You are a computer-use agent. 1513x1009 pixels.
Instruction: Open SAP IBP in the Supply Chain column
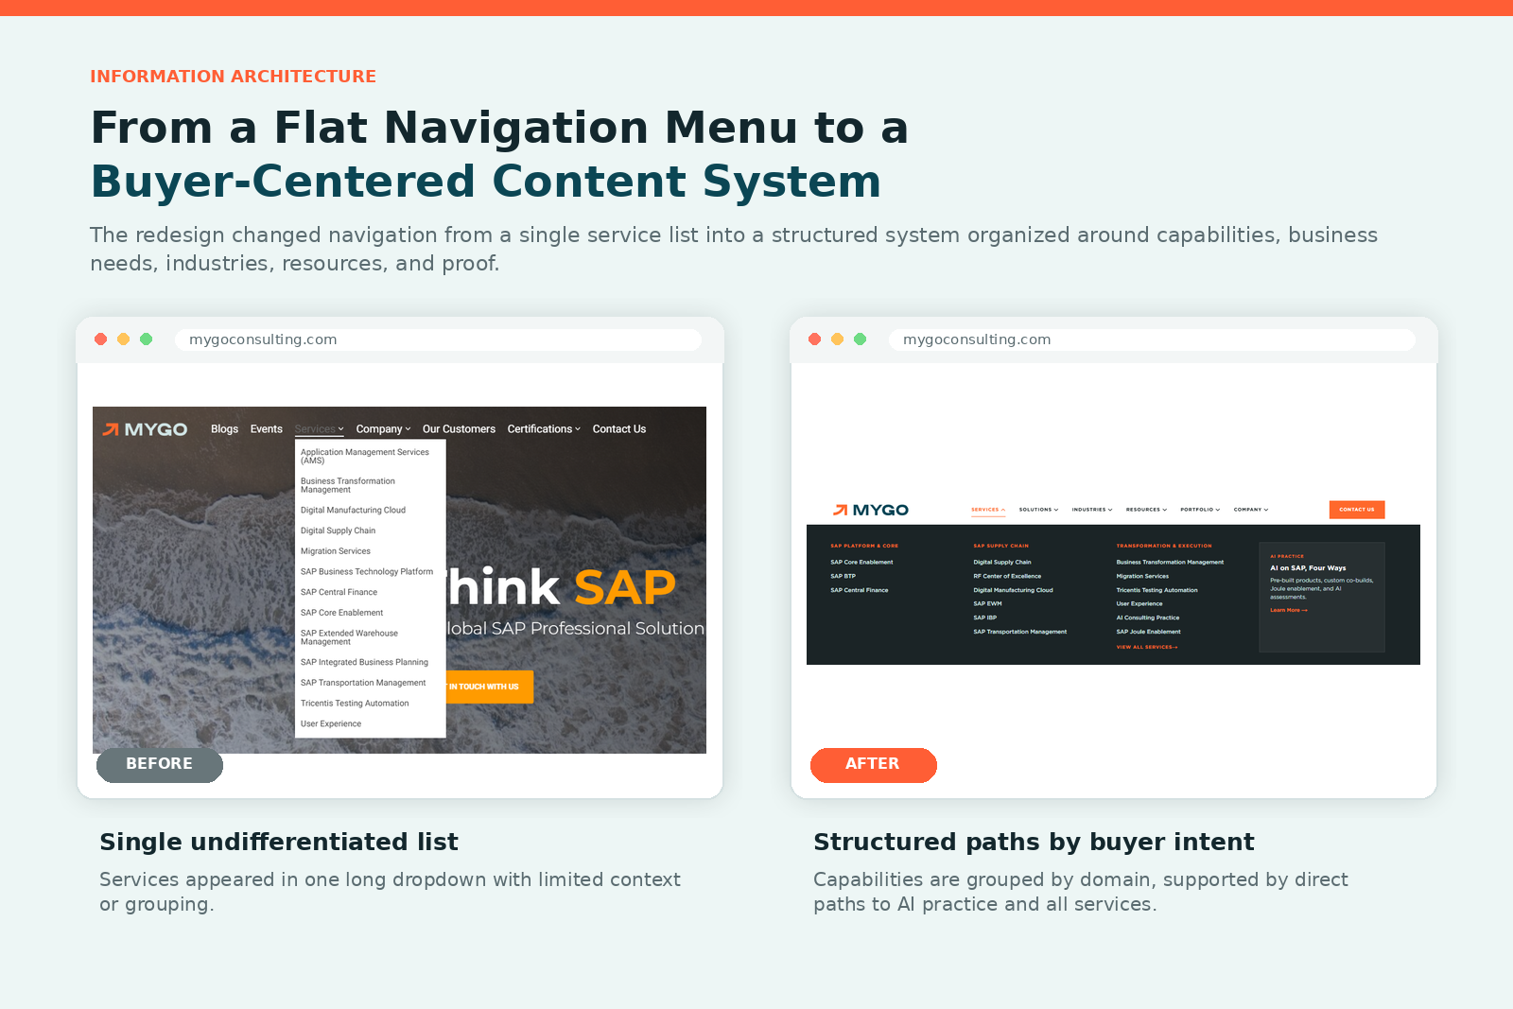click(984, 618)
